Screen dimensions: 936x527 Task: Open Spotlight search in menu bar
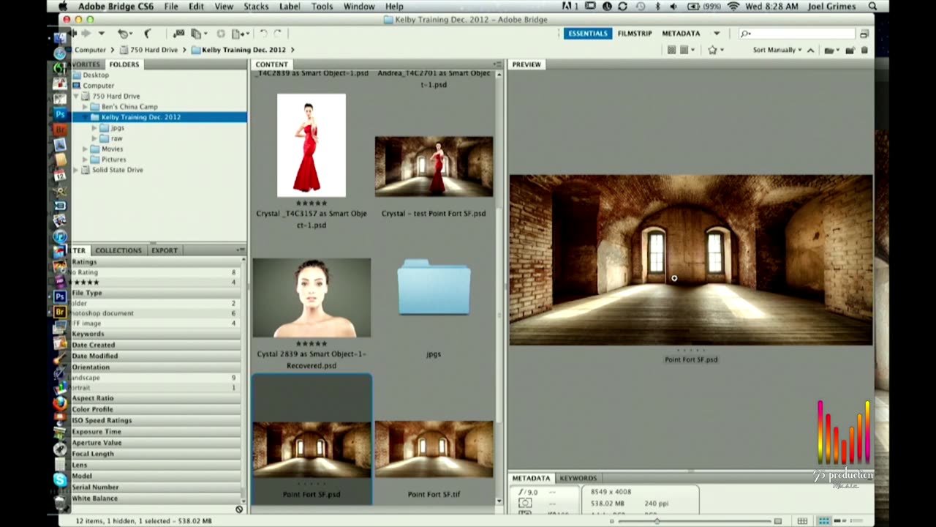click(872, 7)
